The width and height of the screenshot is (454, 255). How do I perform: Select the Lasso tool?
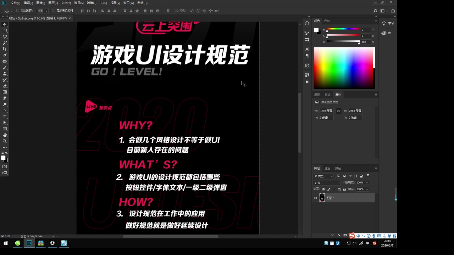click(5, 37)
